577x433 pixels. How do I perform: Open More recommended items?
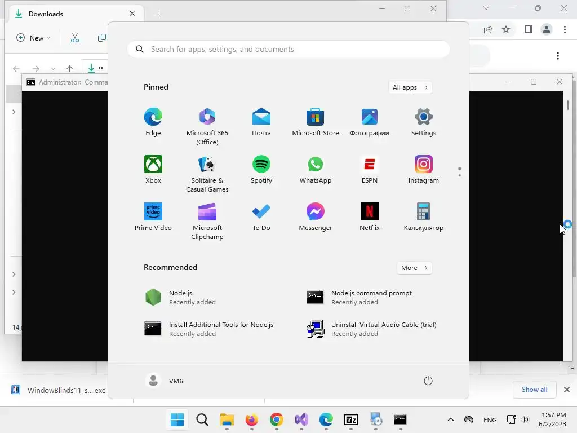point(414,268)
